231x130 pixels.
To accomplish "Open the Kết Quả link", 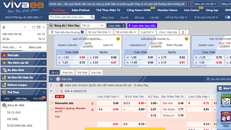I will point(139,17).
